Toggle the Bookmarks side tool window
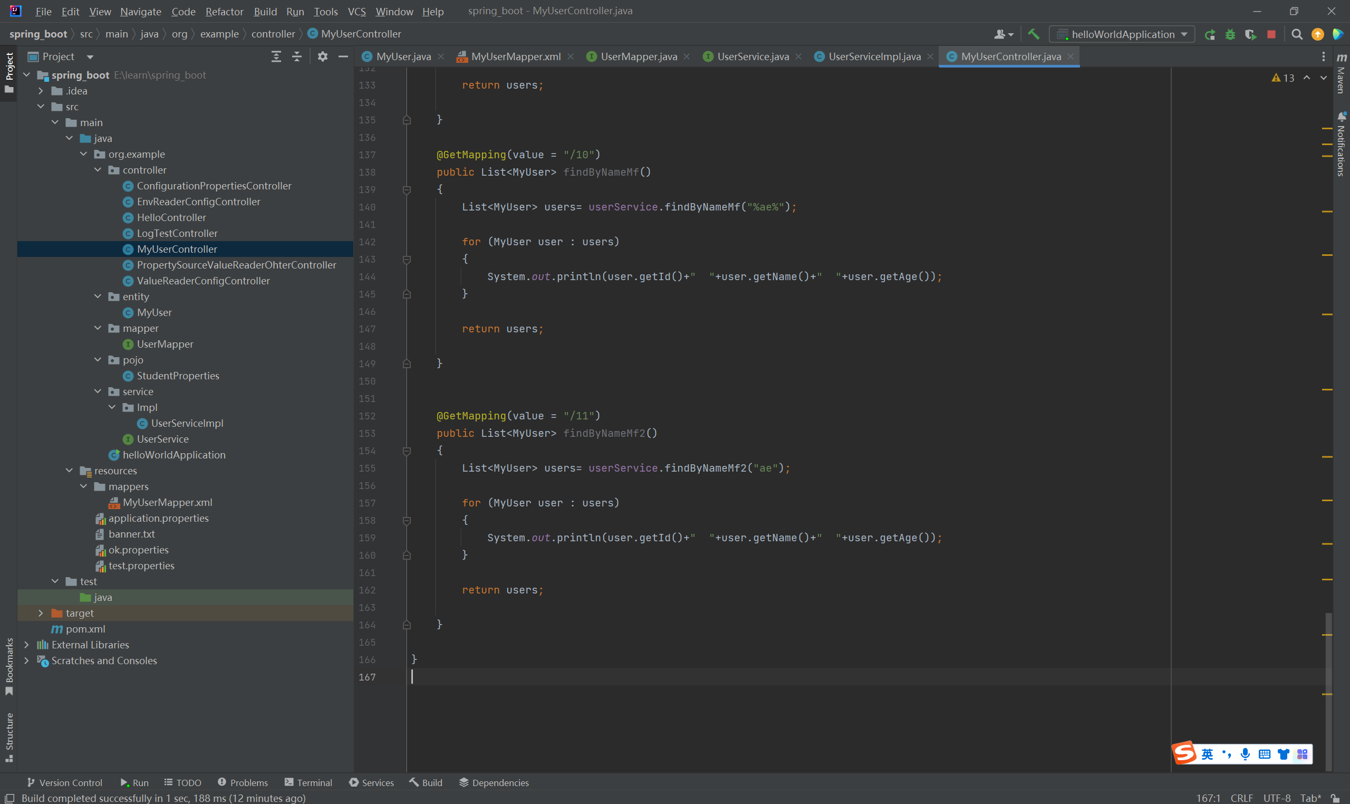This screenshot has height=804, width=1350. [x=9, y=665]
